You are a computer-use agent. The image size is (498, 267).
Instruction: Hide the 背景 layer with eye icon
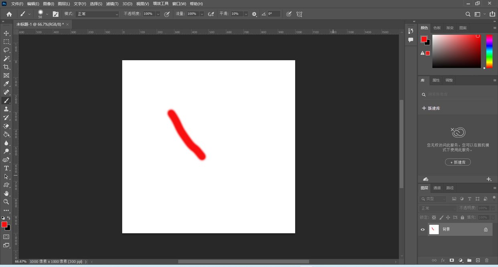click(x=423, y=230)
